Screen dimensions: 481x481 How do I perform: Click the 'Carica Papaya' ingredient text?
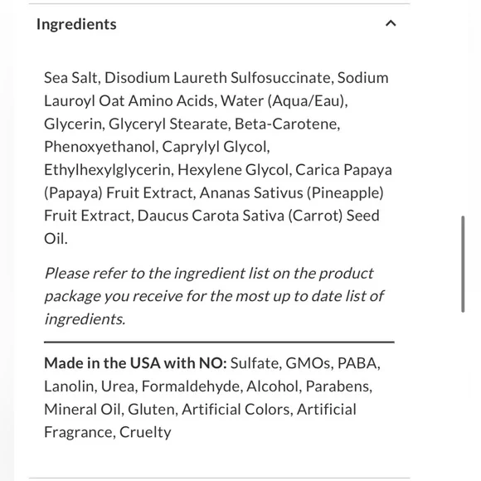pos(343,170)
